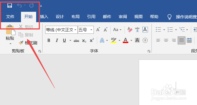Screen dimensions: 197x105
Task: Toggle Bold formatting
Action: pyautogui.click(x=49, y=40)
